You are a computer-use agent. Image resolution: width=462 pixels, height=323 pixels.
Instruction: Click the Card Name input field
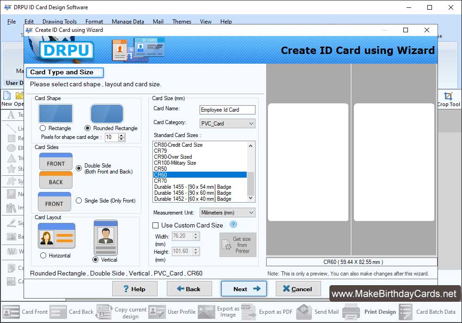click(227, 110)
